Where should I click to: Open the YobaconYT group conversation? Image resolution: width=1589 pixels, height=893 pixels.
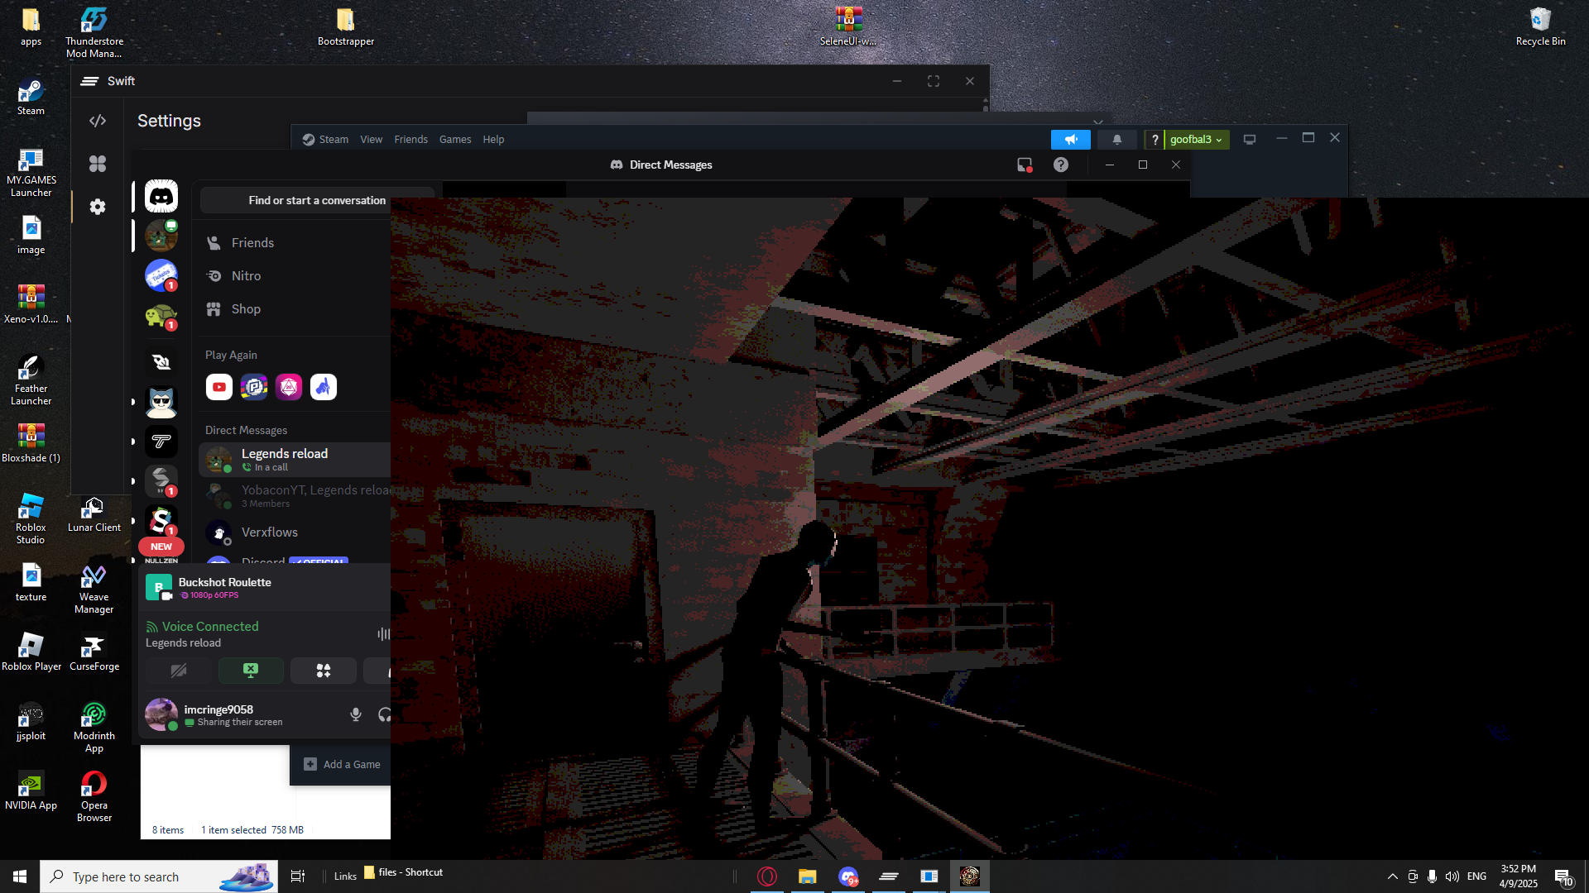point(295,496)
